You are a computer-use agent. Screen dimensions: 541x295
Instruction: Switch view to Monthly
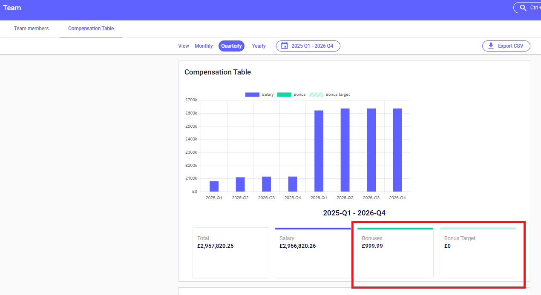tap(204, 46)
